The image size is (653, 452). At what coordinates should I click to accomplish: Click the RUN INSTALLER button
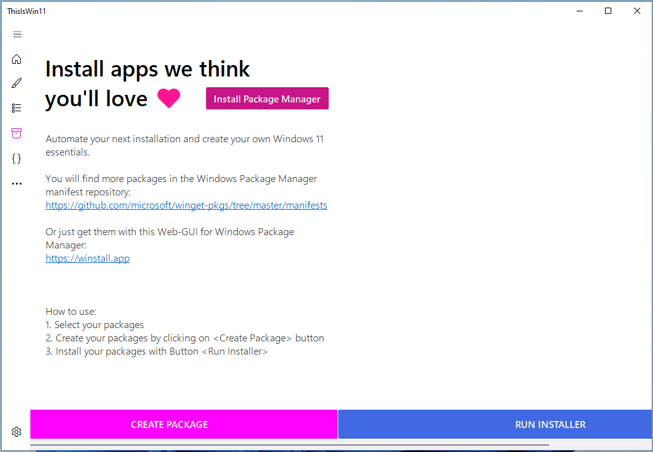click(495, 424)
